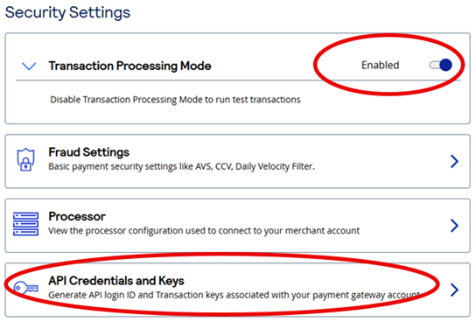
Task: Click the API Credentials key icon
Action: point(25,288)
